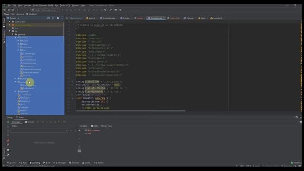This screenshot has height=171, width=304.
Task: Collapse the backend folder
Action: point(16,38)
